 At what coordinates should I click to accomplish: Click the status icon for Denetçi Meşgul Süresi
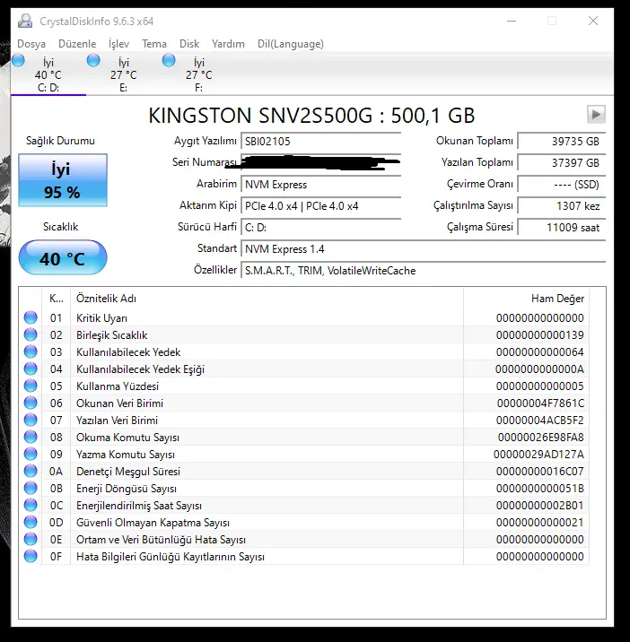[x=31, y=472]
